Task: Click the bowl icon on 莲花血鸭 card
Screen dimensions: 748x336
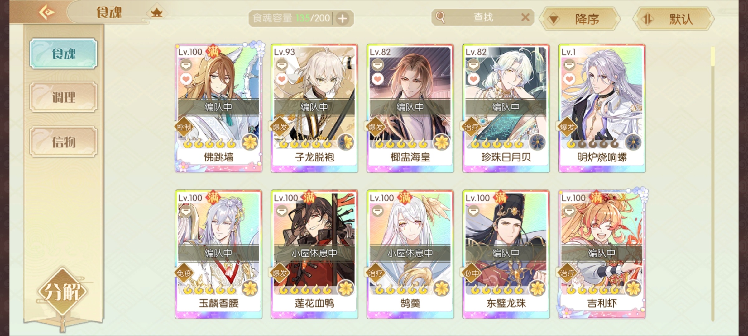Action: point(282,211)
